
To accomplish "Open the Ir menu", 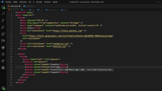I will (x=34, y=2).
